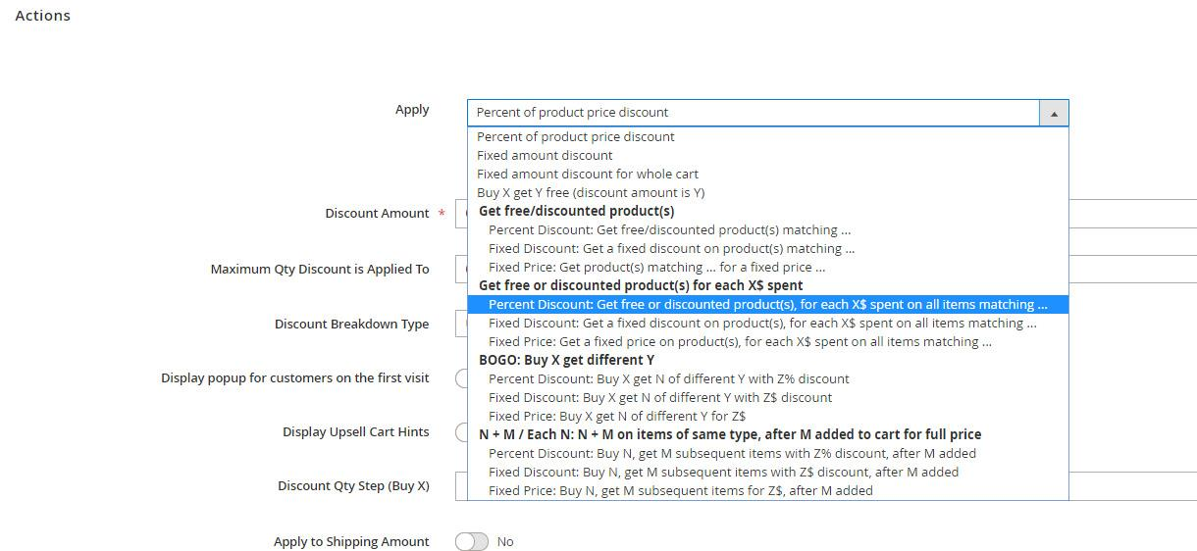1197x551 pixels.
Task: Choose Fixed Discount for each X$ spent option
Action: [x=767, y=323]
